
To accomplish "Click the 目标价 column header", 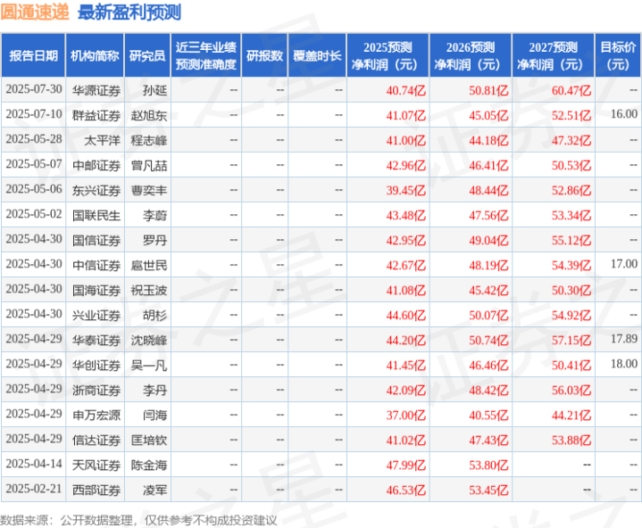I will 617,55.
